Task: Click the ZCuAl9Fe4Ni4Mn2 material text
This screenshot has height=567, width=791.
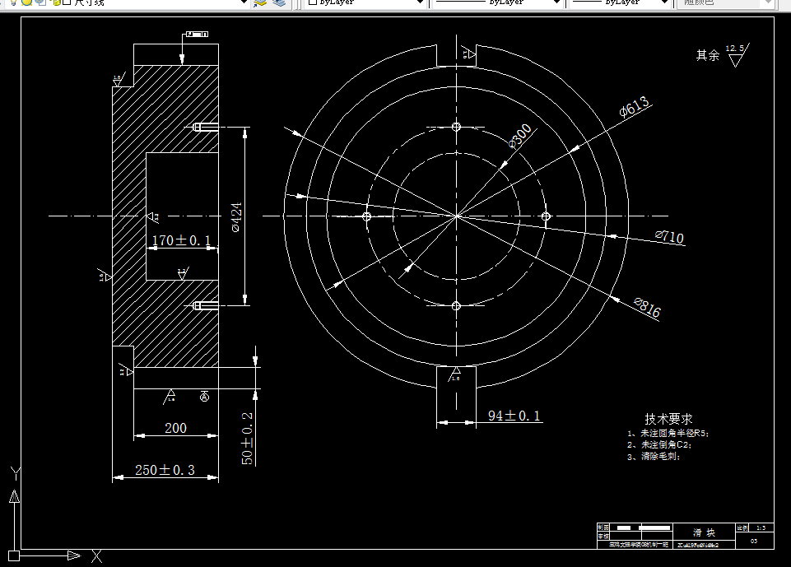Action: point(698,546)
